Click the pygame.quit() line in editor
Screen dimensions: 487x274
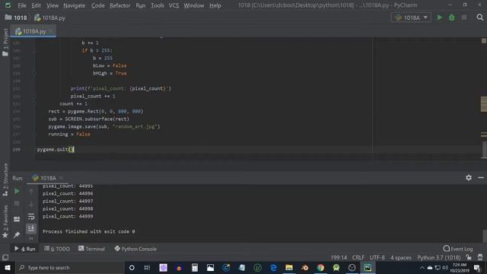click(56, 150)
